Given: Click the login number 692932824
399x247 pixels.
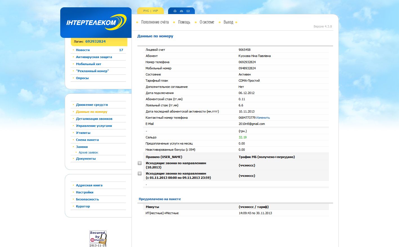Looking at the screenshot, I should click(x=95, y=41).
